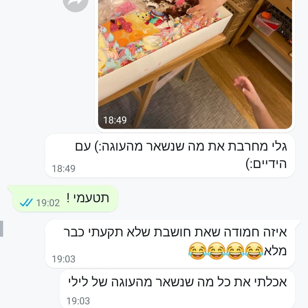Select the message אכלתי את כל מה שנשאר
This screenshot has height=308, width=308.
coord(177,289)
